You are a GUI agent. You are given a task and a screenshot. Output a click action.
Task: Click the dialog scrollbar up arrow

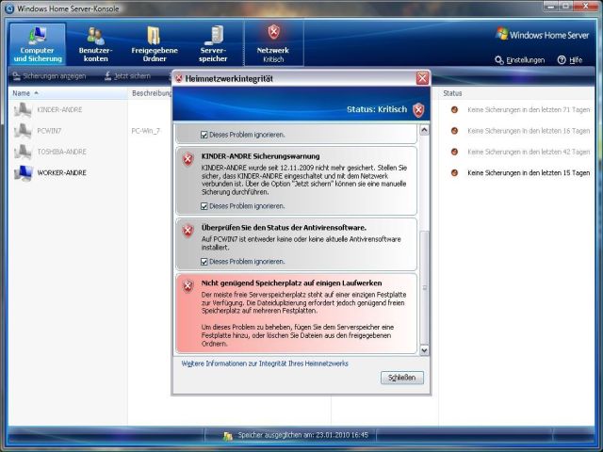click(424, 130)
